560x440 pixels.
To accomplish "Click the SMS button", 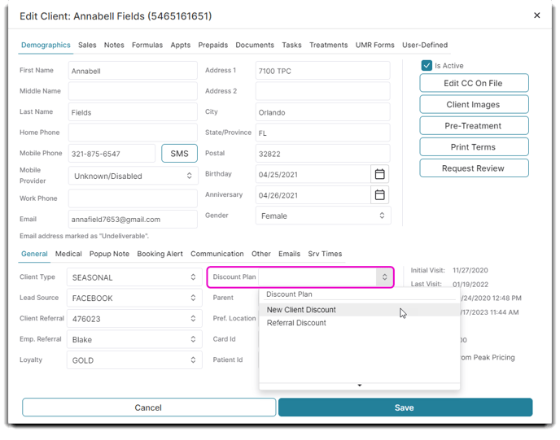I will pos(179,154).
